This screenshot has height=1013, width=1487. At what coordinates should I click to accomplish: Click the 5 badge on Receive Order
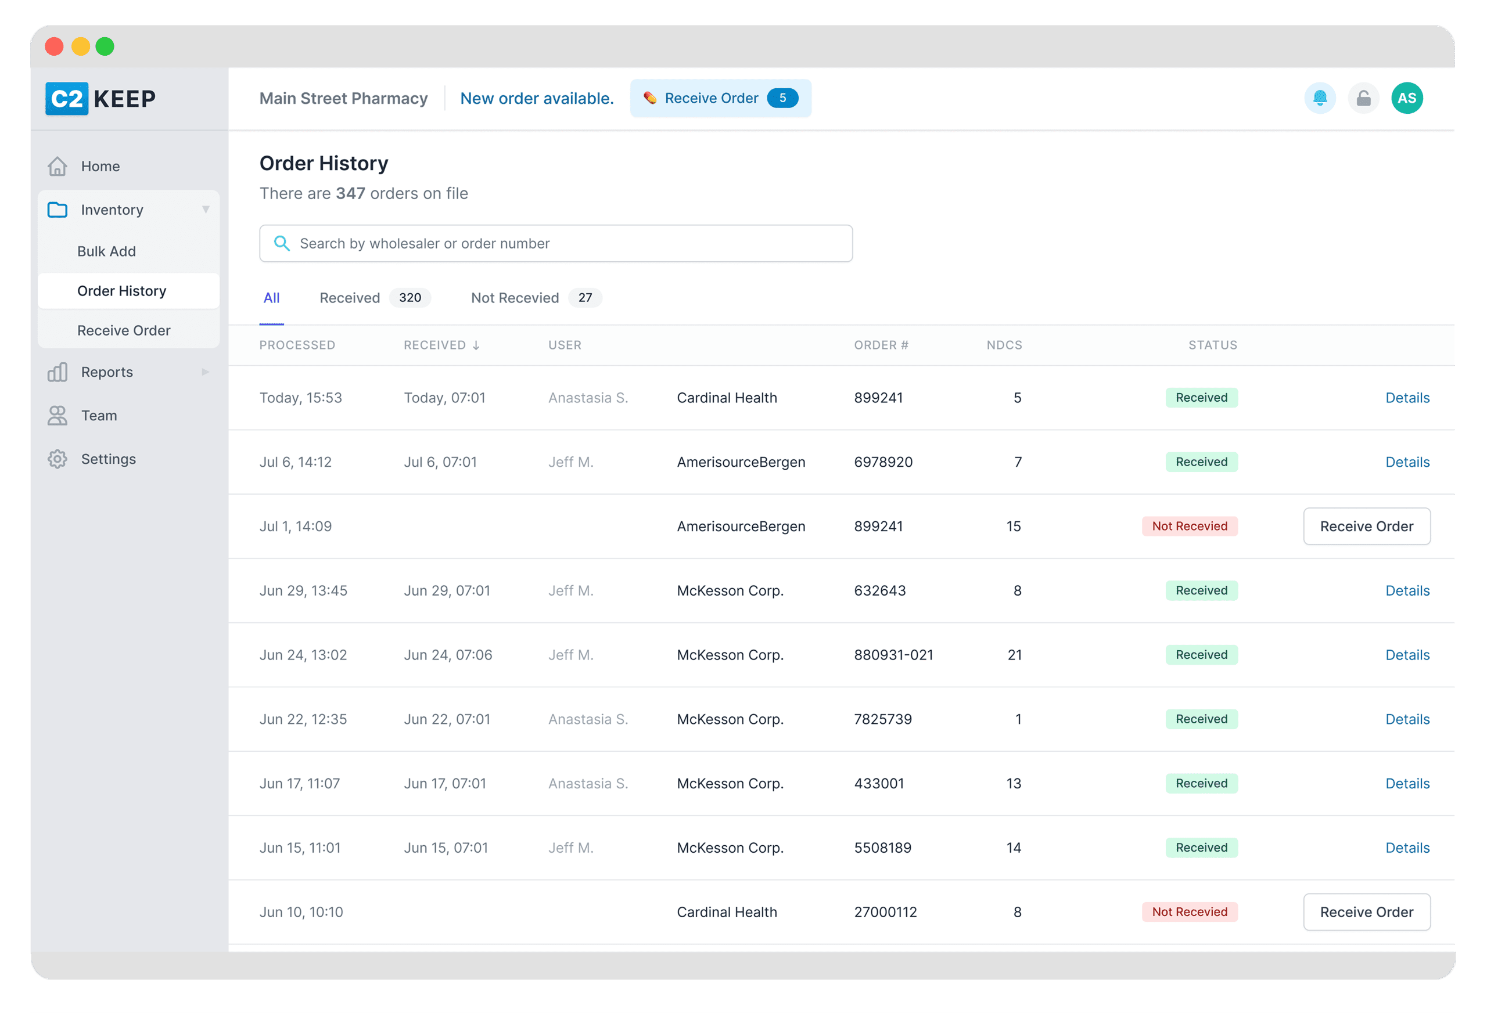(x=782, y=98)
